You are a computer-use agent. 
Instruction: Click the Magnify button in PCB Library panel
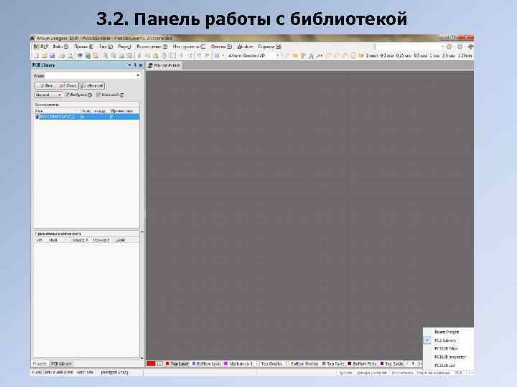(x=93, y=85)
